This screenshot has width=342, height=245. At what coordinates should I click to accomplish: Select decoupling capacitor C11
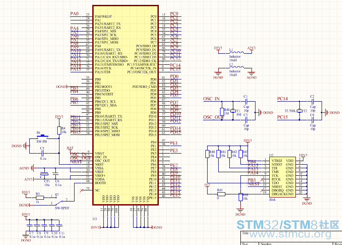tap(59, 225)
